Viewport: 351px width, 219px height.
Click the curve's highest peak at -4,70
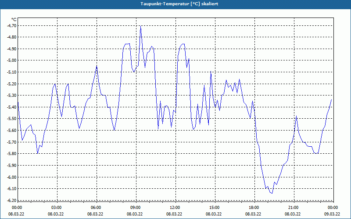(140, 26)
